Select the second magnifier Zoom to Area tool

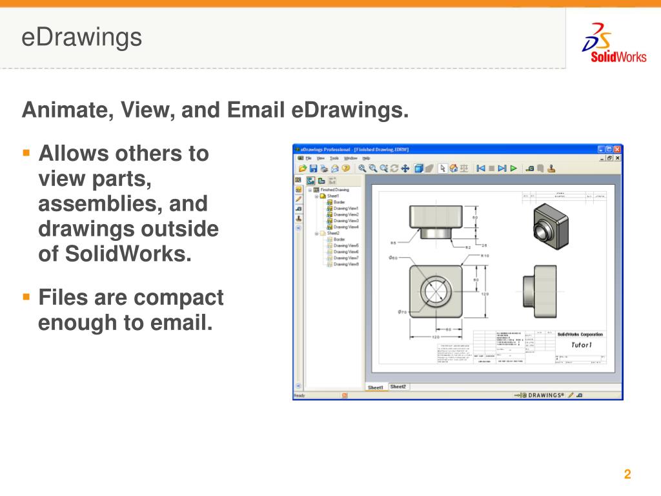coord(373,169)
